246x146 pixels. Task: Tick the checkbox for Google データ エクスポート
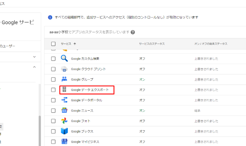[53, 90]
